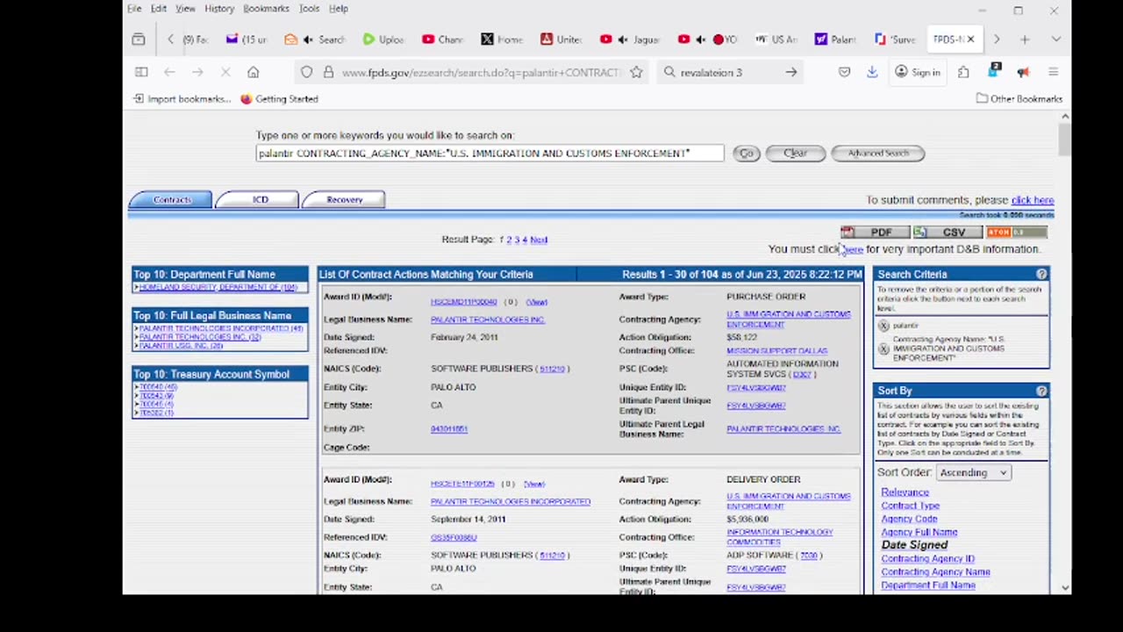Switch to the Yahoo Palantir tab
The image size is (1123, 632).
834,39
